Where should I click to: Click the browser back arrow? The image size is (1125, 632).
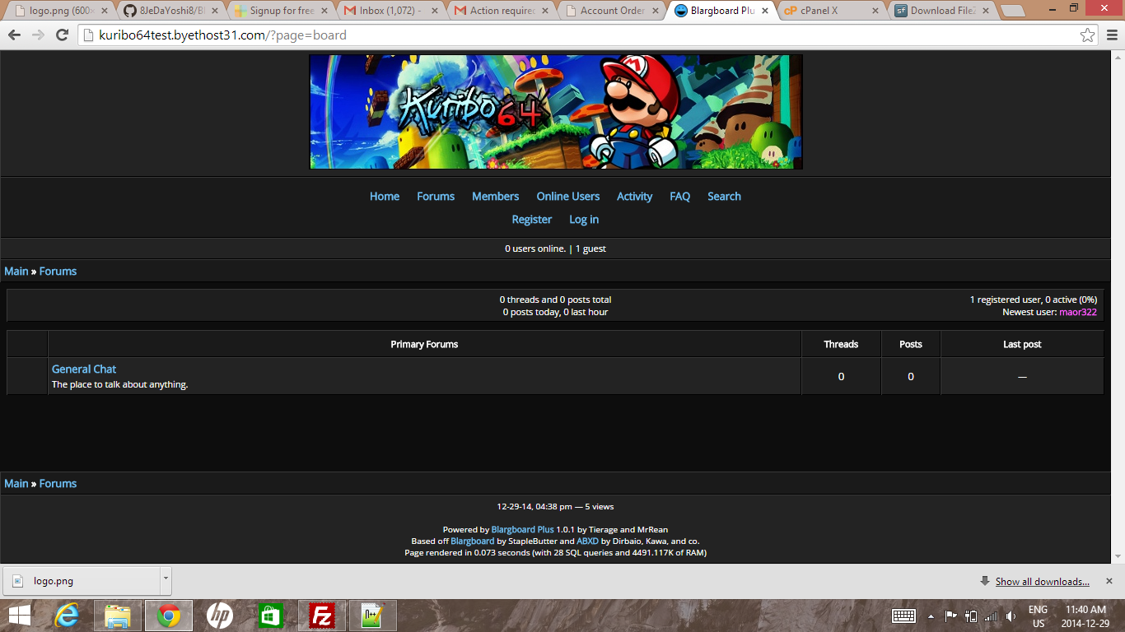(14, 35)
